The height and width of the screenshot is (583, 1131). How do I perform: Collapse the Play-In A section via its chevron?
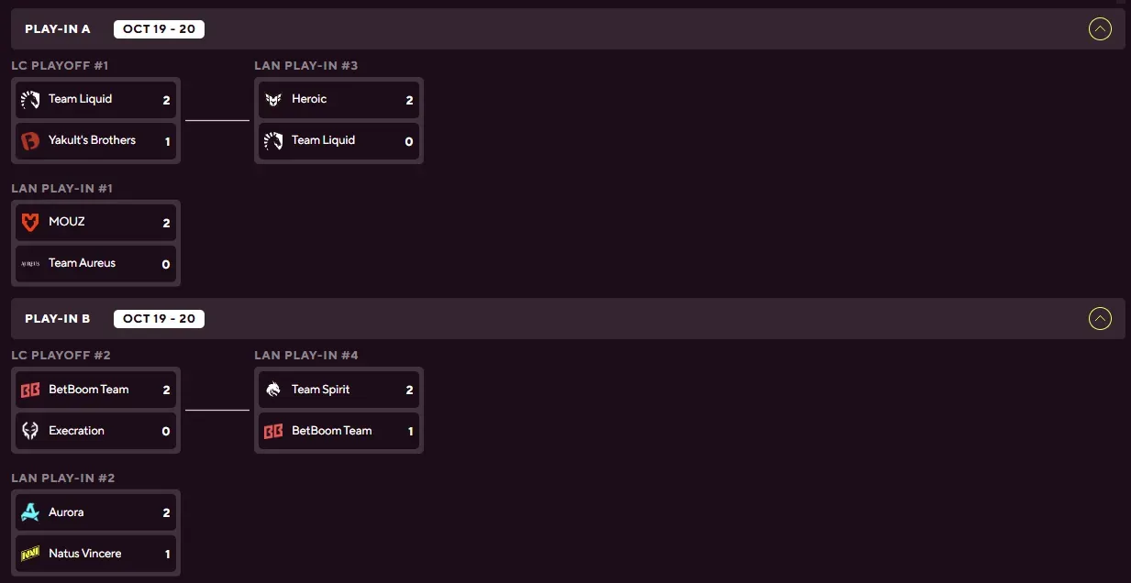tap(1100, 28)
